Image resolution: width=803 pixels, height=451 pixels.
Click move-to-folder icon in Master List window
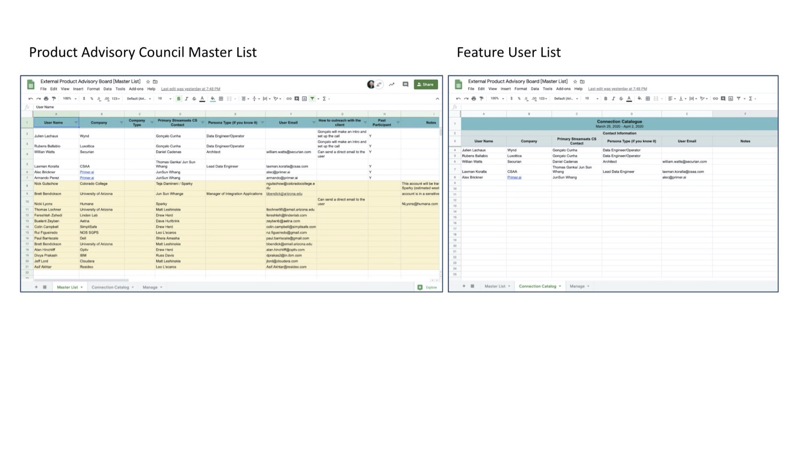coord(155,81)
